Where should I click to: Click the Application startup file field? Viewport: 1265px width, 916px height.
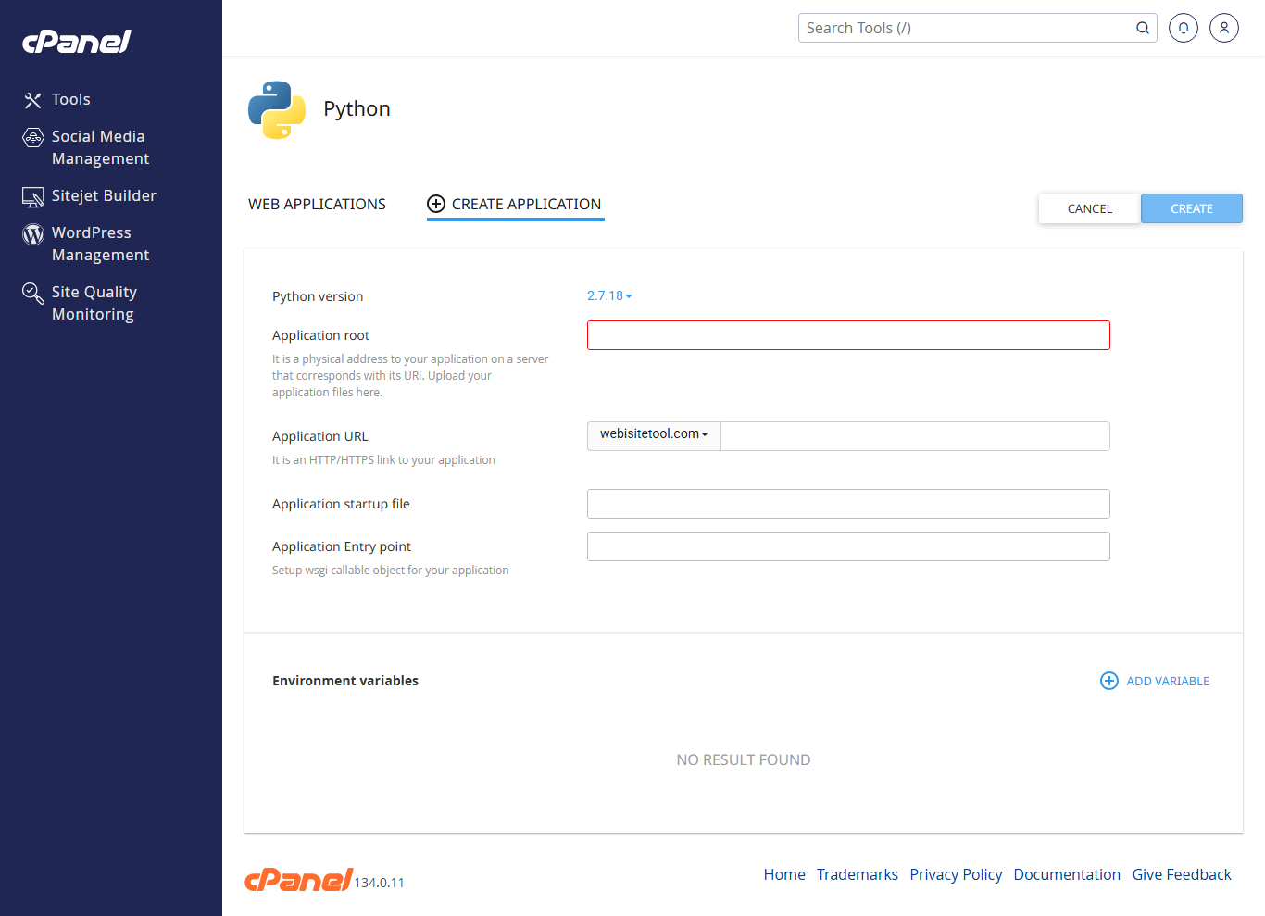coord(848,504)
